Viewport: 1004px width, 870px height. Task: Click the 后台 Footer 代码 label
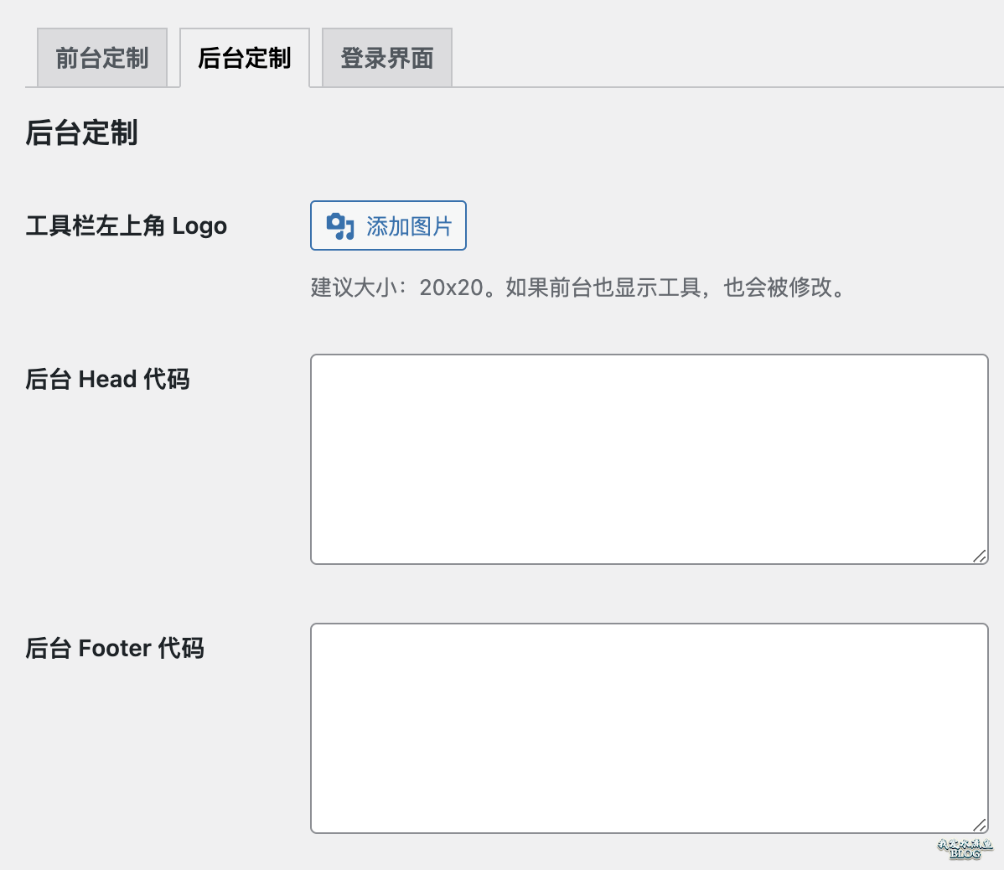coord(115,648)
